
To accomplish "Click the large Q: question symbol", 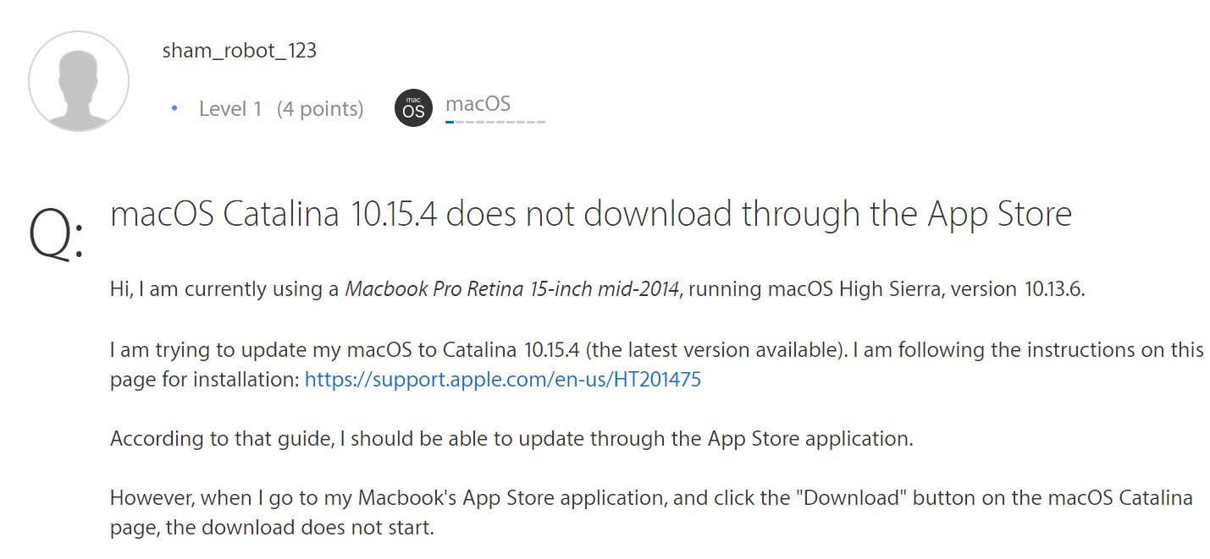I will 56,233.
